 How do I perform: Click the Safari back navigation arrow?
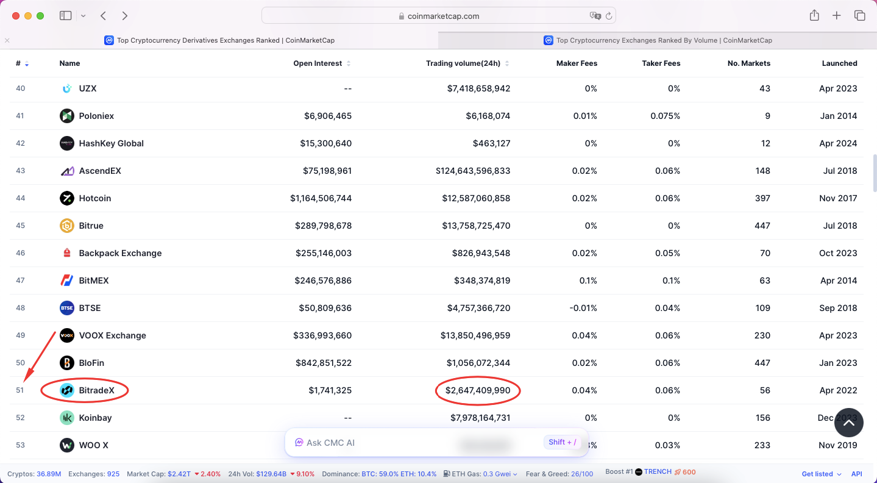(104, 16)
